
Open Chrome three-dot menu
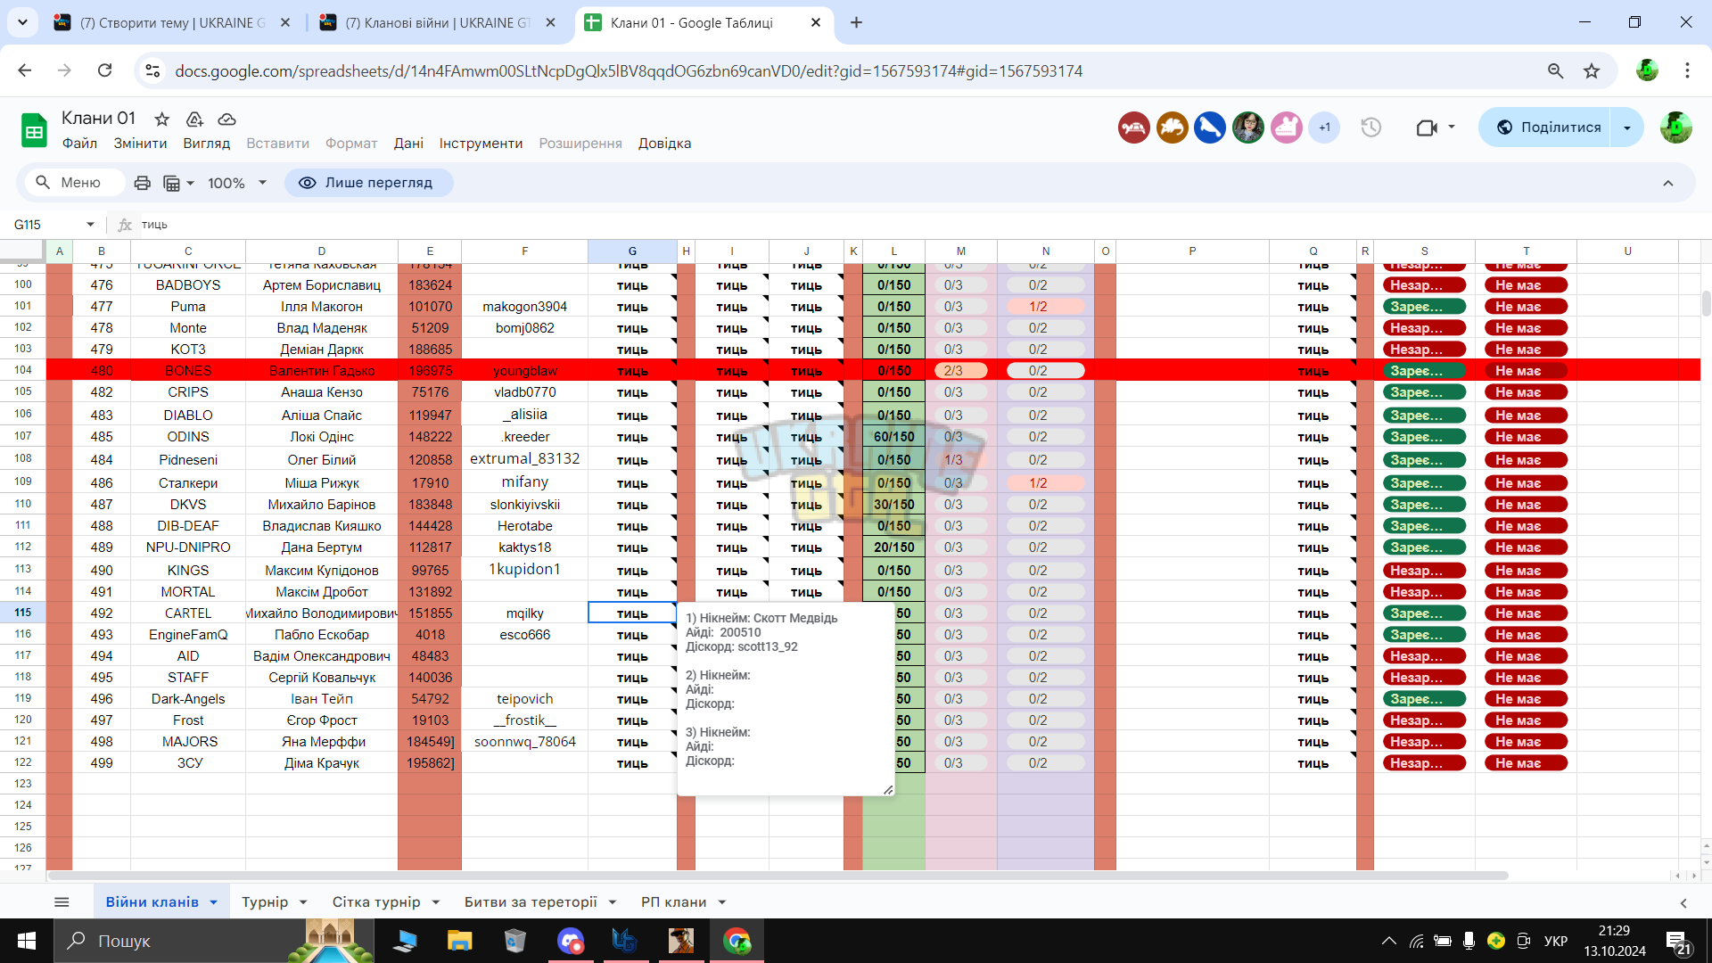pyautogui.click(x=1687, y=70)
